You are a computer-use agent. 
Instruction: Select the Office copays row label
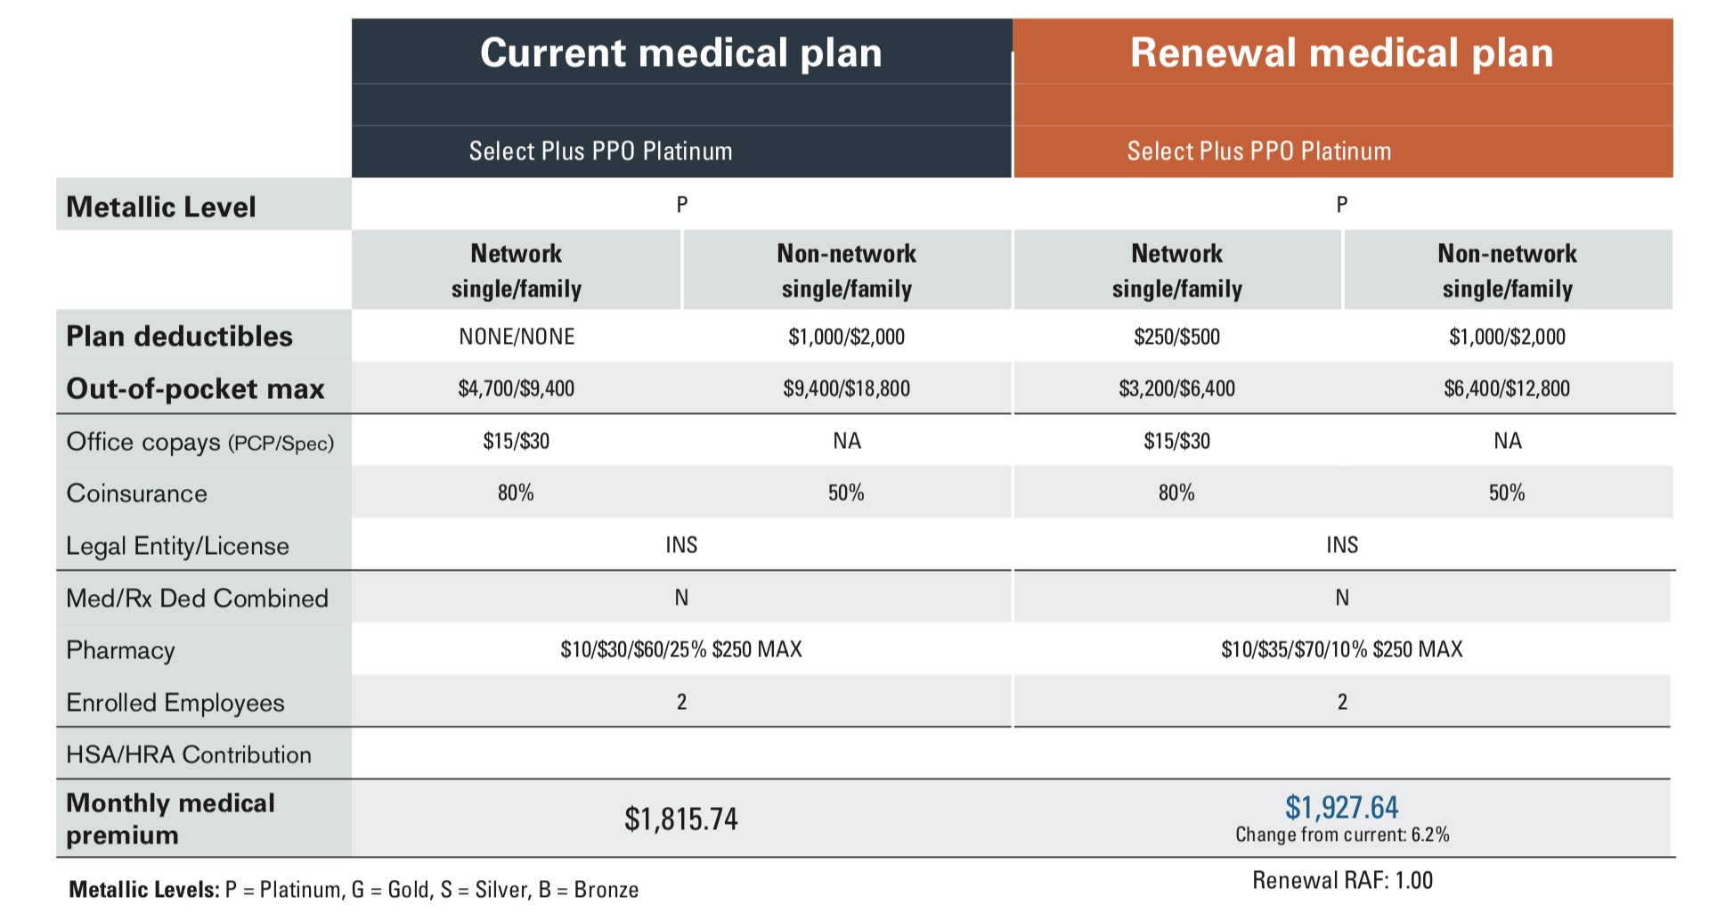[x=199, y=442]
